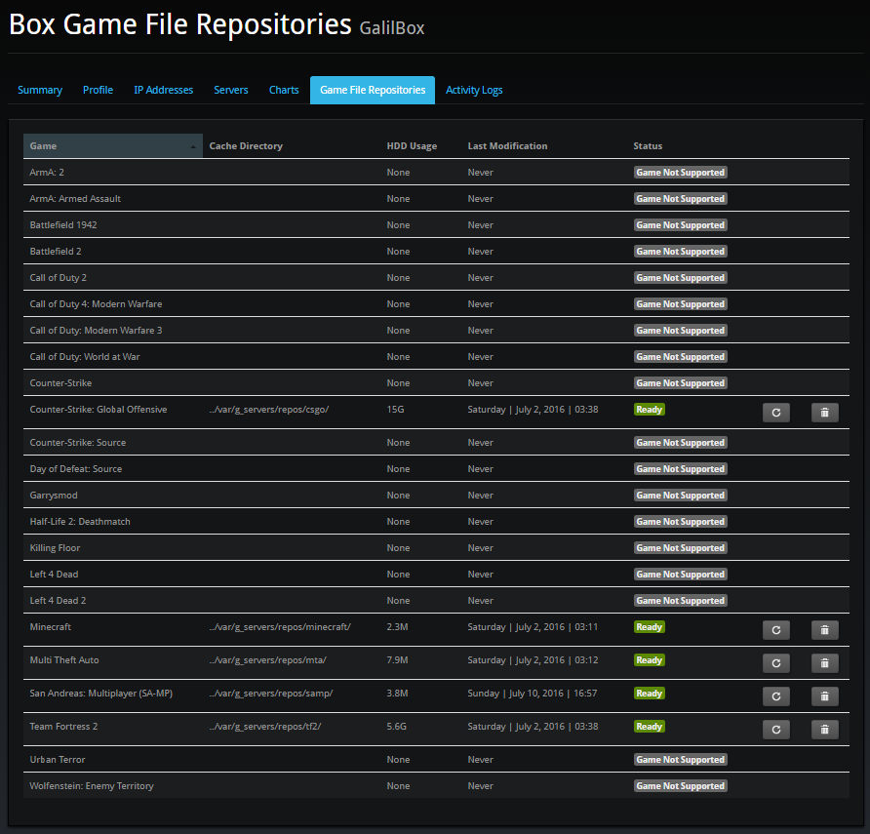
Task: Click the Urban Terror game name
Action: point(58,760)
